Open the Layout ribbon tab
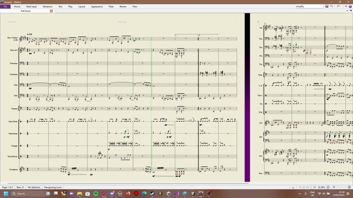Screen dimensions: 353x198 (x=82, y=7)
